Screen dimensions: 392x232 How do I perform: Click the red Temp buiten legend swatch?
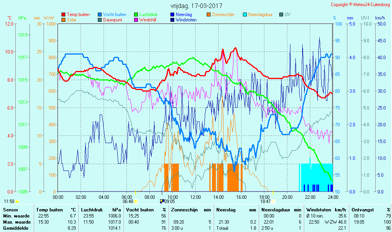click(x=63, y=15)
